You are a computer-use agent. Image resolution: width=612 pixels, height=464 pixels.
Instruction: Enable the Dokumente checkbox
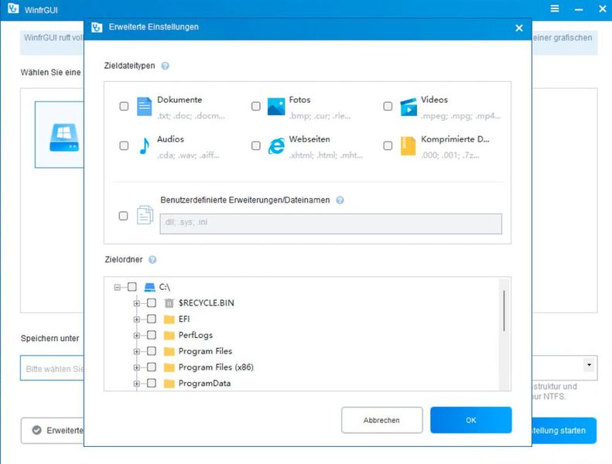(124, 107)
